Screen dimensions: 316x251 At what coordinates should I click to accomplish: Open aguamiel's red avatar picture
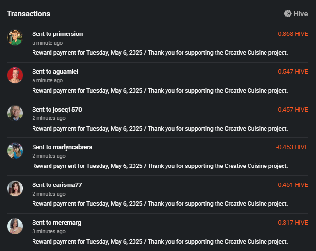tap(15, 75)
